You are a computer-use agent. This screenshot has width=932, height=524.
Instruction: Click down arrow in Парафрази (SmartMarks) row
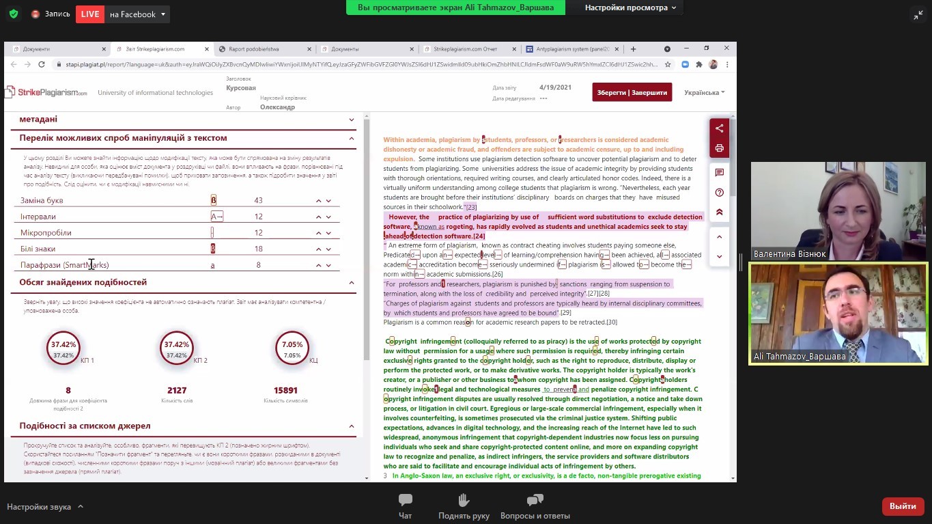pyautogui.click(x=328, y=265)
